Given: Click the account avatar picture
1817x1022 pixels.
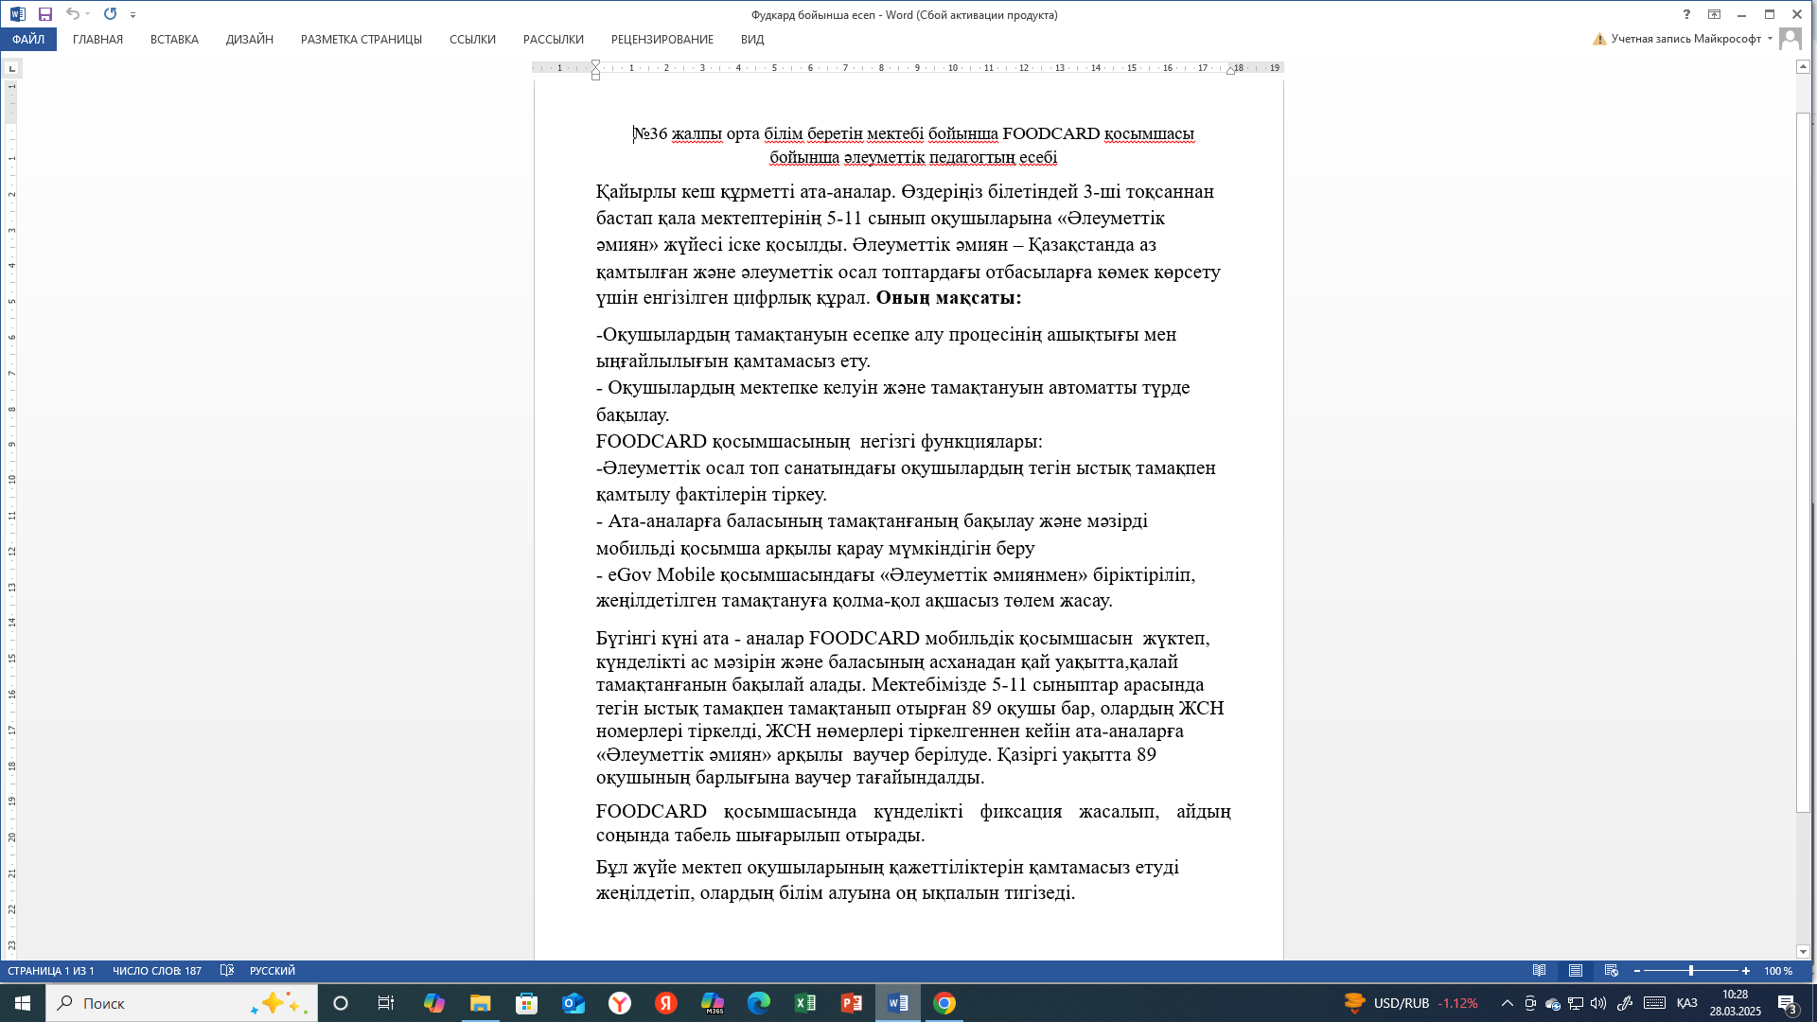Looking at the screenshot, I should [1791, 39].
